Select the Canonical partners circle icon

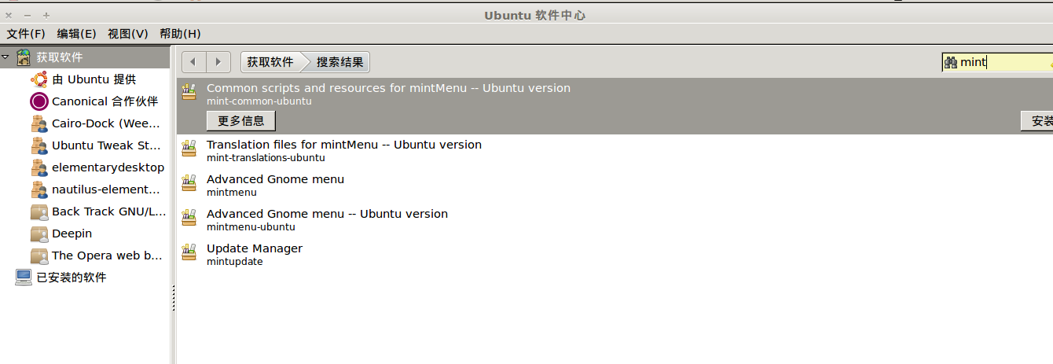click(x=39, y=101)
